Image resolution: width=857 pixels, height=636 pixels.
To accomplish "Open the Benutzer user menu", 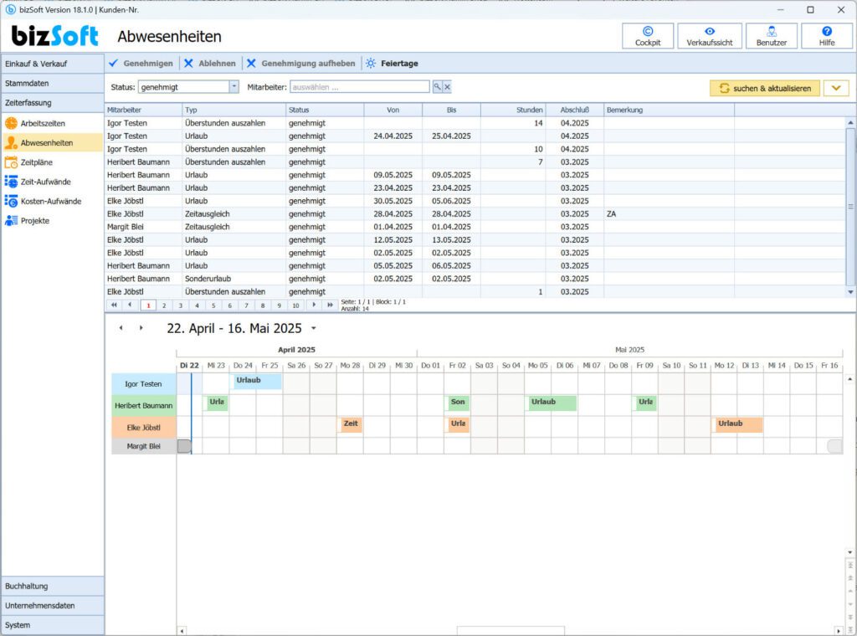I will pyautogui.click(x=771, y=36).
